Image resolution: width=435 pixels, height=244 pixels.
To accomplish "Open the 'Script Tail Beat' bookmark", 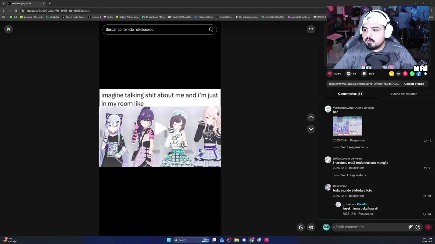I will (224, 17).
